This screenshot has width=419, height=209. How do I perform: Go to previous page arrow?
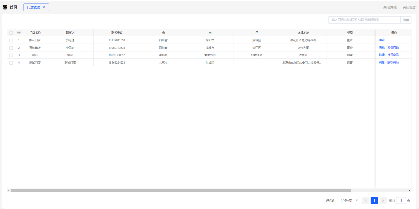pyautogui.click(x=366, y=200)
